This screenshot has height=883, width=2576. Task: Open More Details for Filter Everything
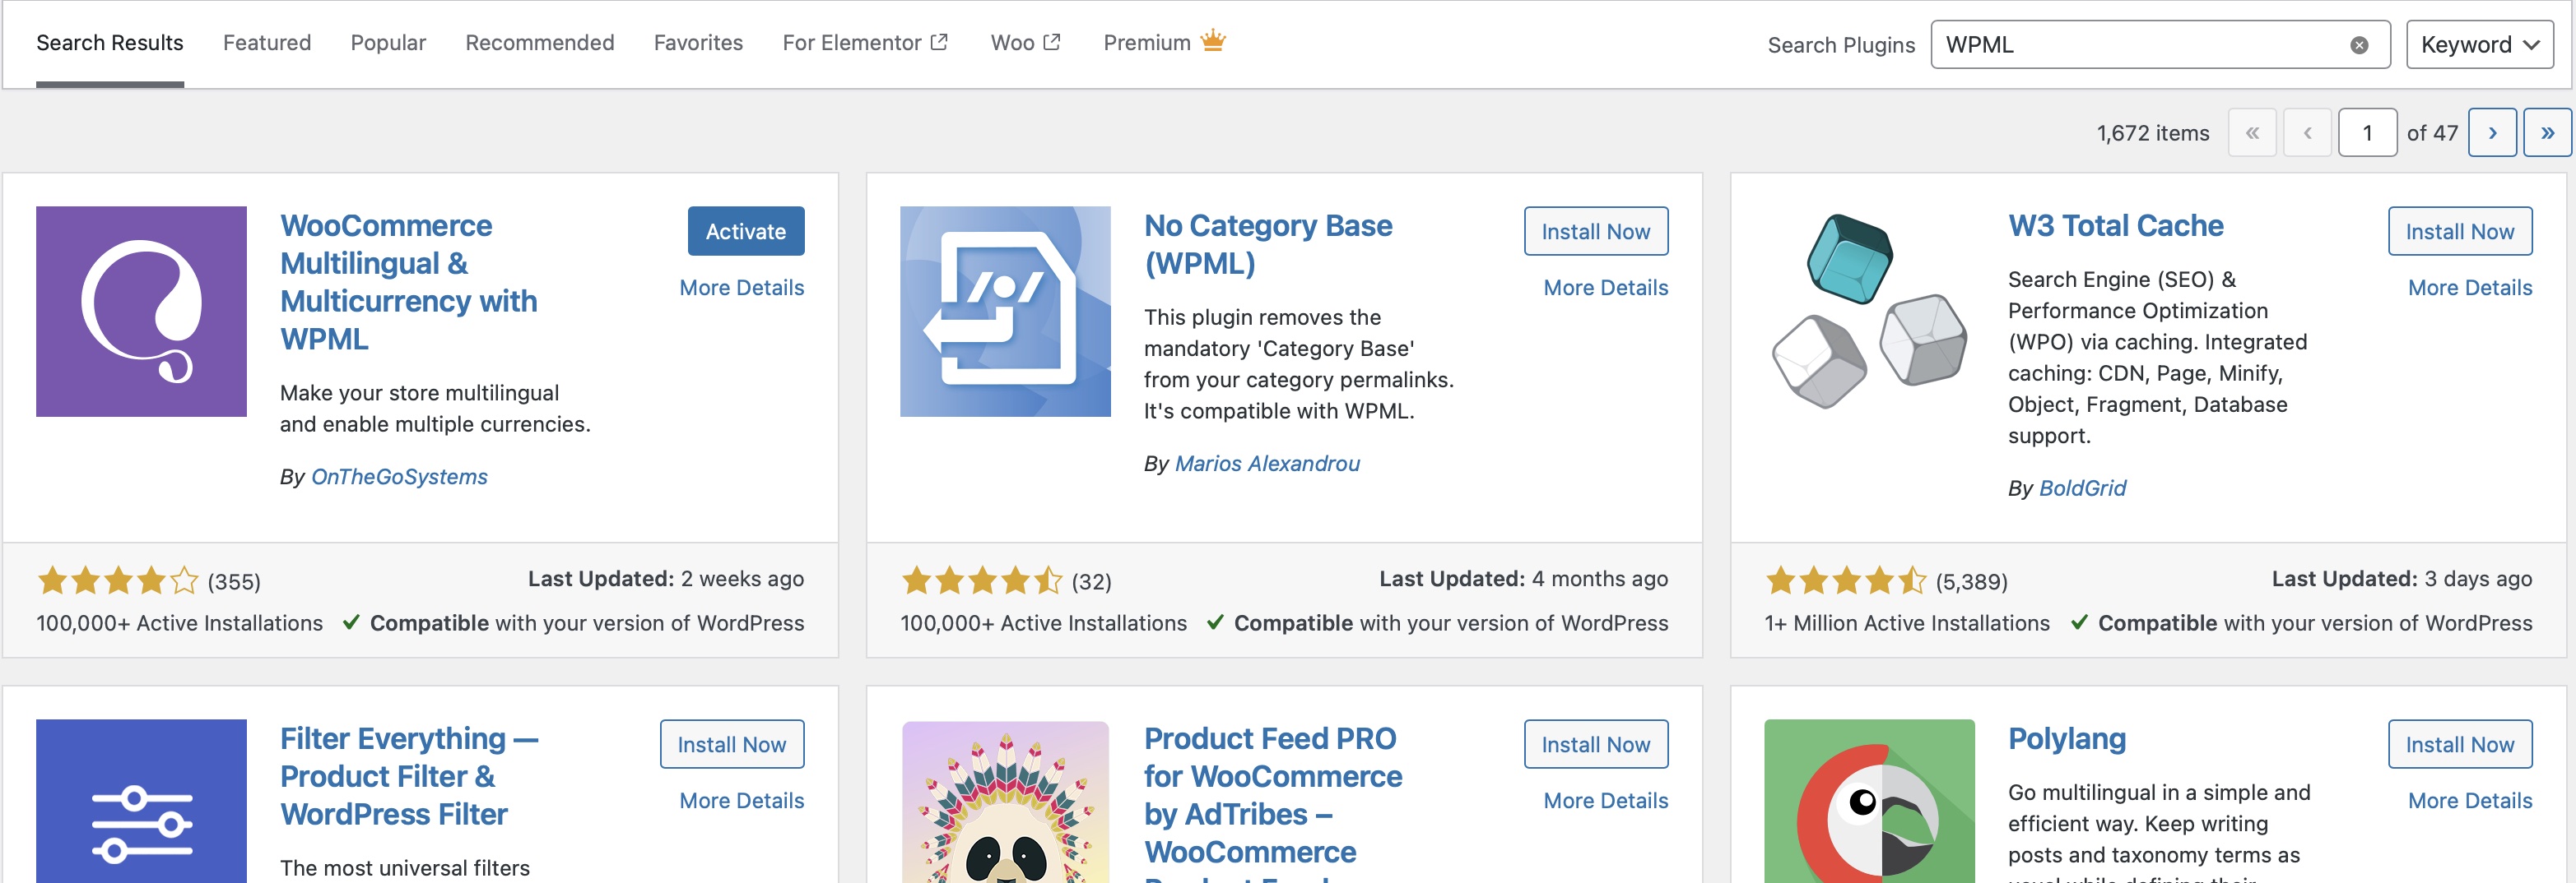click(x=742, y=801)
